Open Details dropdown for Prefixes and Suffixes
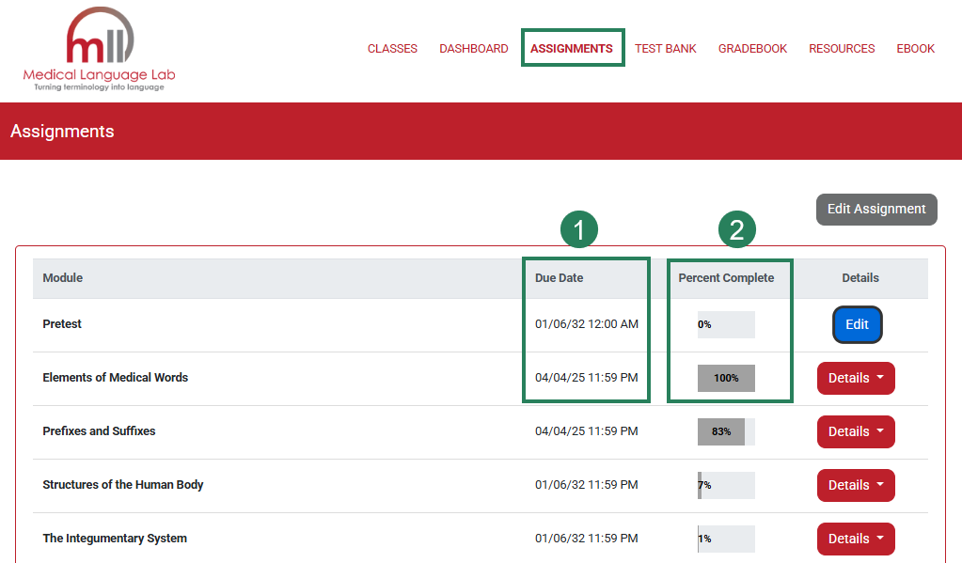The height and width of the screenshot is (563, 962). click(x=856, y=431)
